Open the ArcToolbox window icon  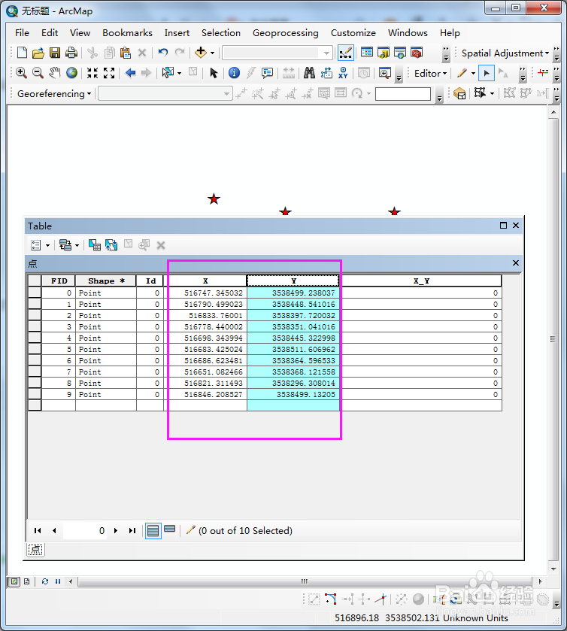[x=417, y=53]
